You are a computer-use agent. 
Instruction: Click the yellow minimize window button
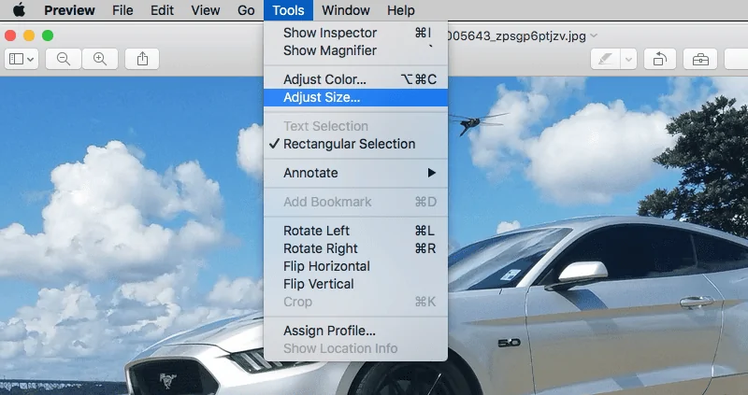point(29,35)
